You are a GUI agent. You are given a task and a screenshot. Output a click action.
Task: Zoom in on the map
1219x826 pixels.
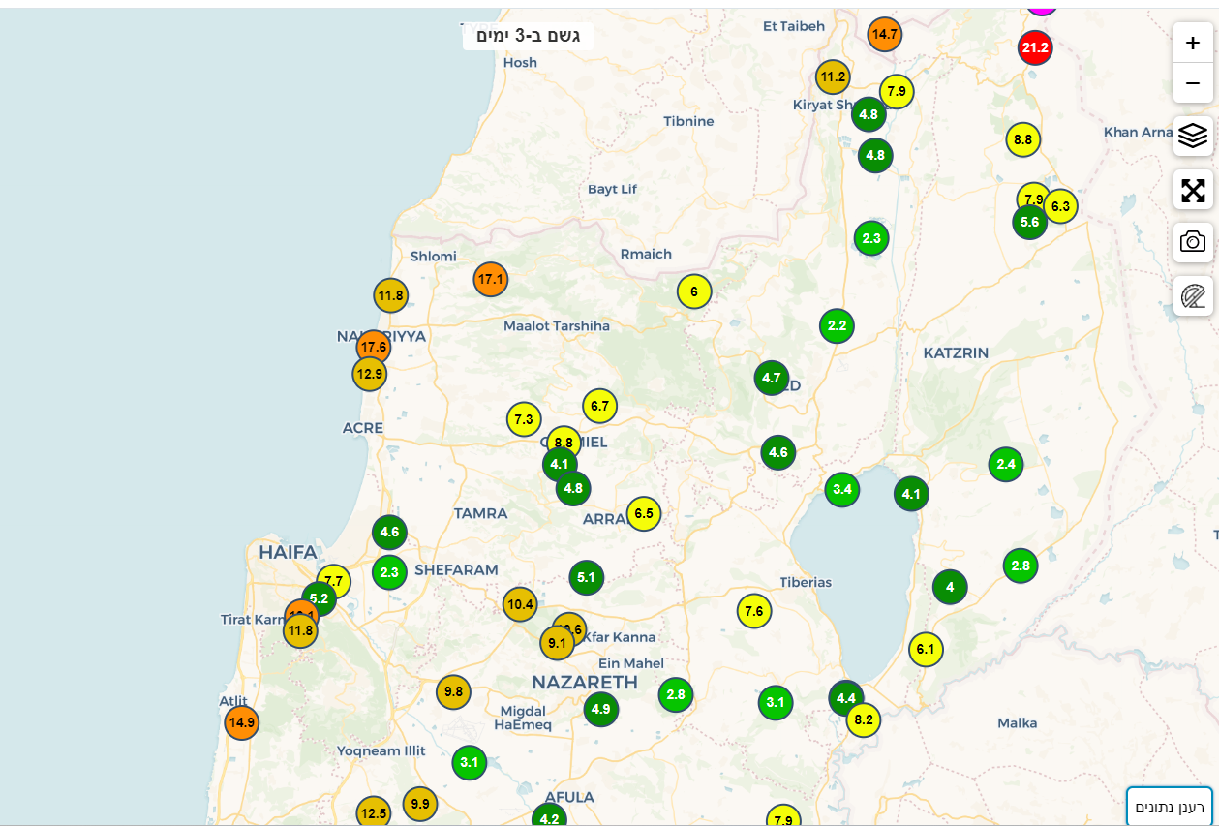[1193, 43]
